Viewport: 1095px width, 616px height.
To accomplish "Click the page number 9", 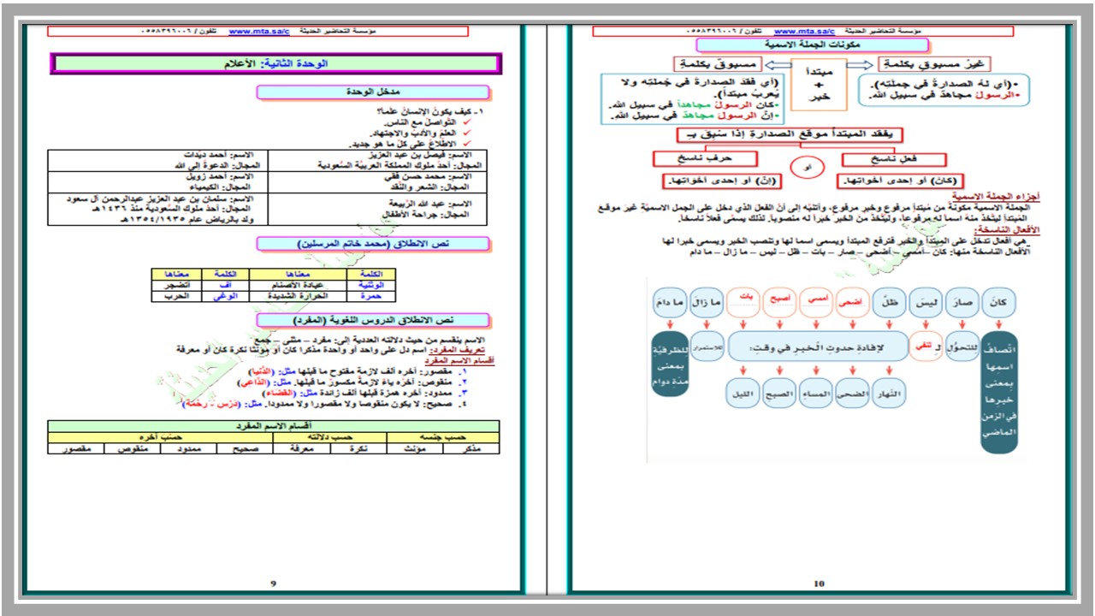I will pos(273,583).
